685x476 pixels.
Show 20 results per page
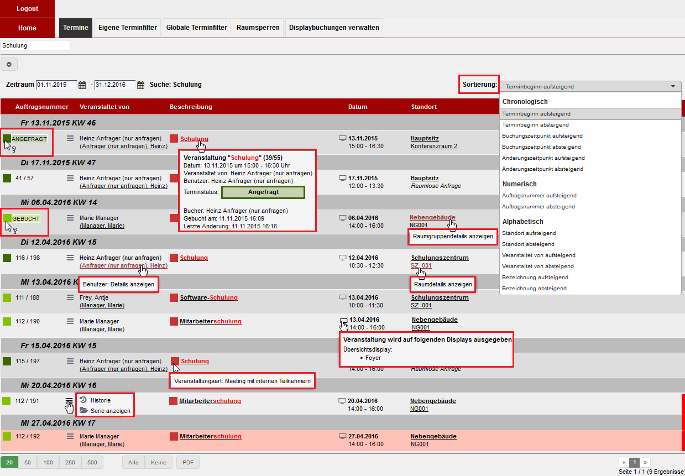click(10, 463)
